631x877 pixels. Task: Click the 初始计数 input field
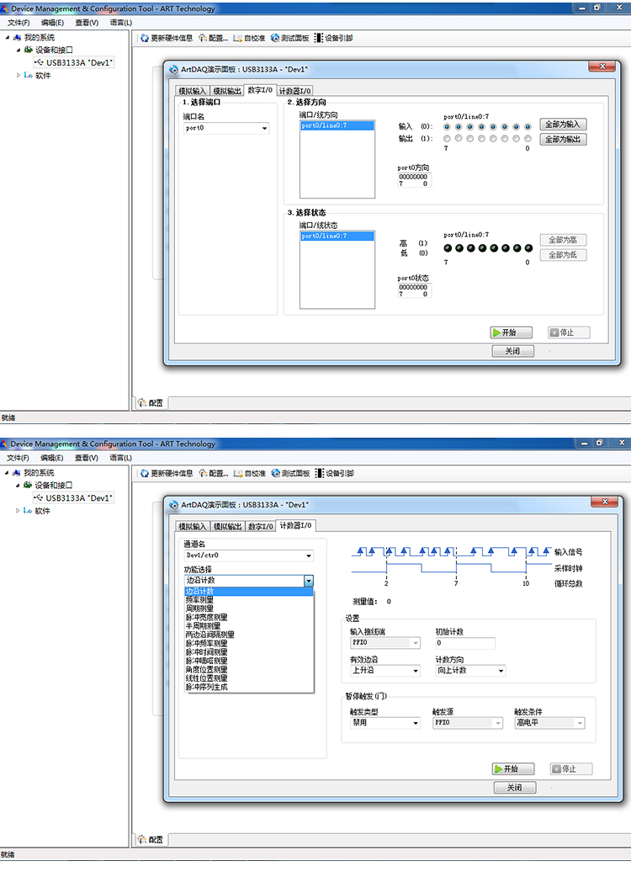pyautogui.click(x=464, y=644)
